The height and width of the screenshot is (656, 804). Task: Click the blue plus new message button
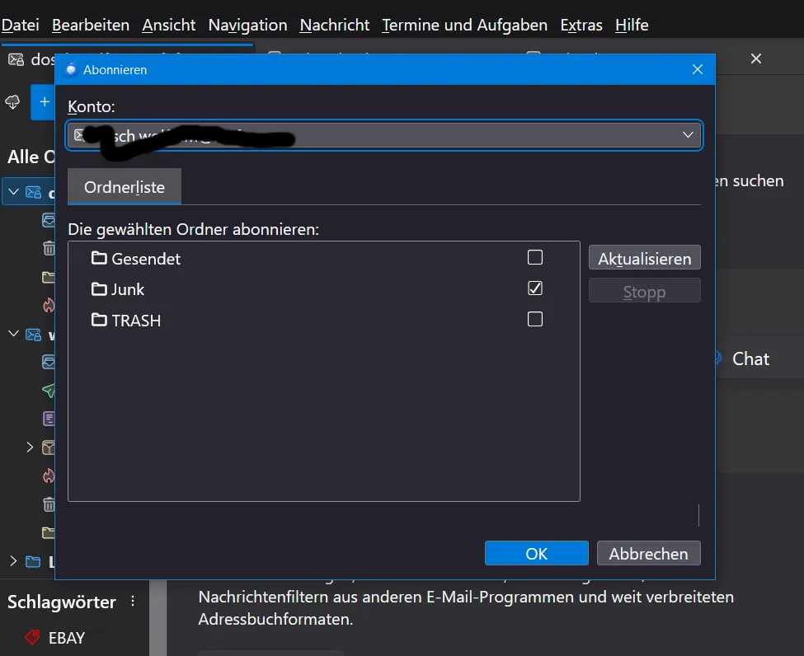(44, 102)
